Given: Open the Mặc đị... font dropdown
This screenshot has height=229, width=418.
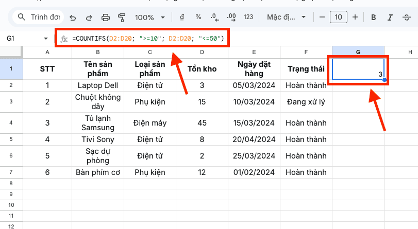Looking at the screenshot, I should pyautogui.click(x=286, y=17).
